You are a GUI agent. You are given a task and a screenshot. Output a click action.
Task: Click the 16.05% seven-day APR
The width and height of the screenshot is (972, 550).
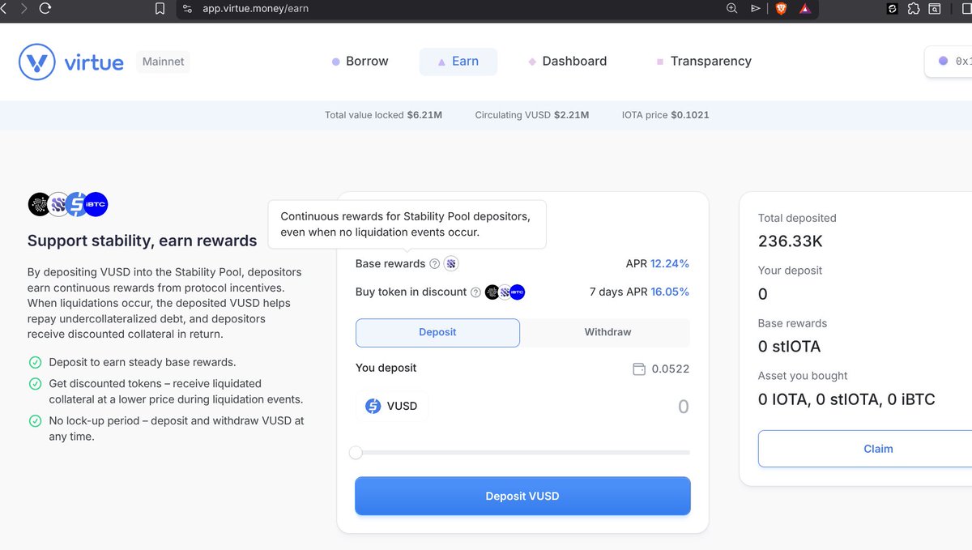click(670, 292)
